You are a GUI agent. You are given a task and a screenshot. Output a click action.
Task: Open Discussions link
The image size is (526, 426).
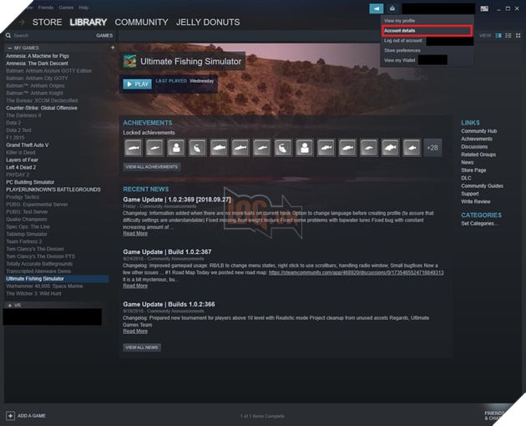click(474, 147)
